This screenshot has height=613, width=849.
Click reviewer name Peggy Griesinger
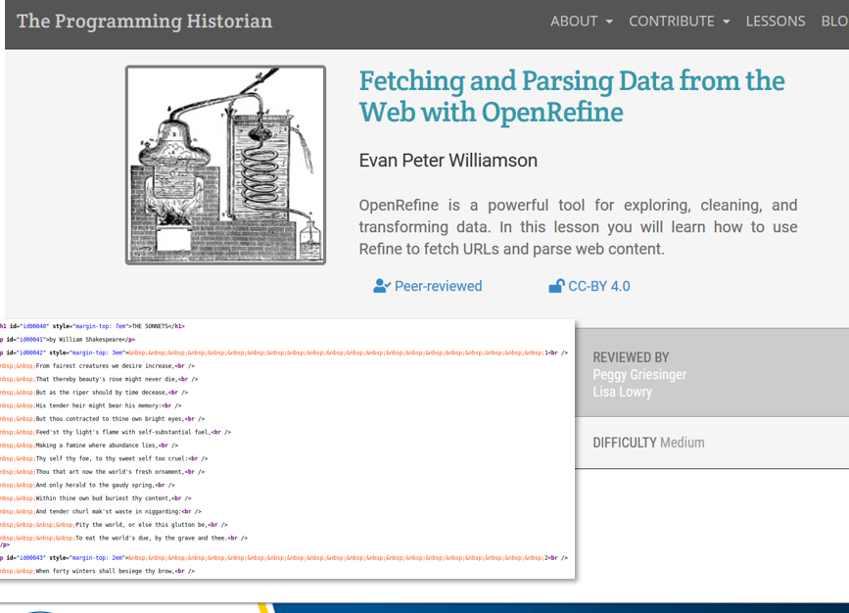(x=639, y=375)
